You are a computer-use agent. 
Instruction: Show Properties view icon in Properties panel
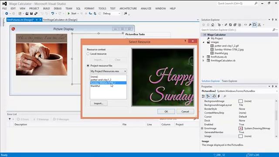(214, 96)
